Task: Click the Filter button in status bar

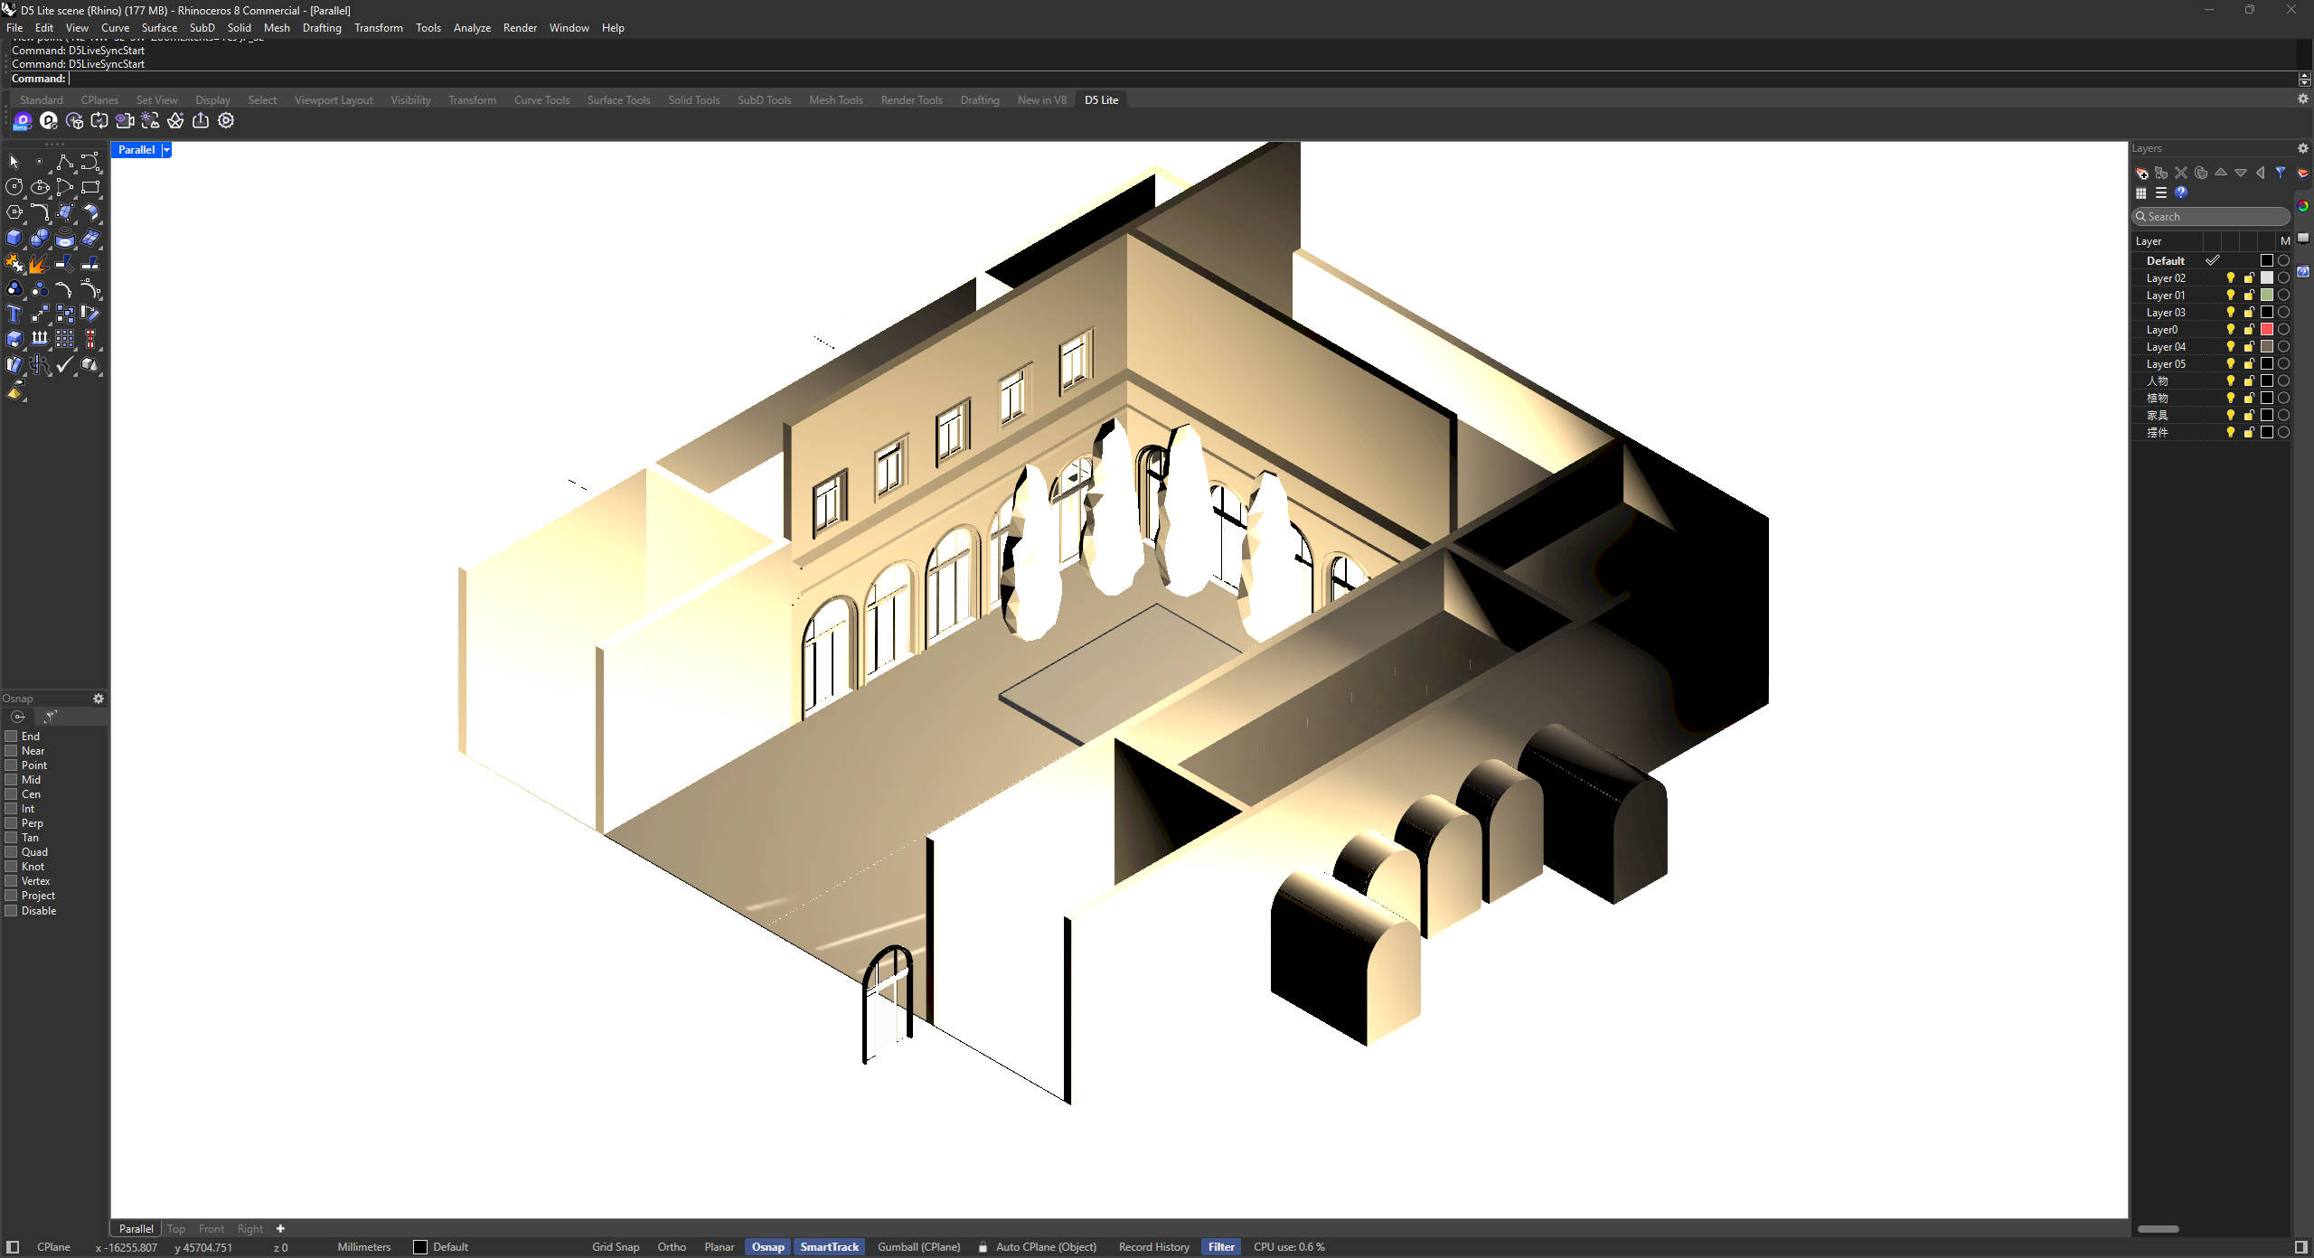Action: pos(1221,1247)
